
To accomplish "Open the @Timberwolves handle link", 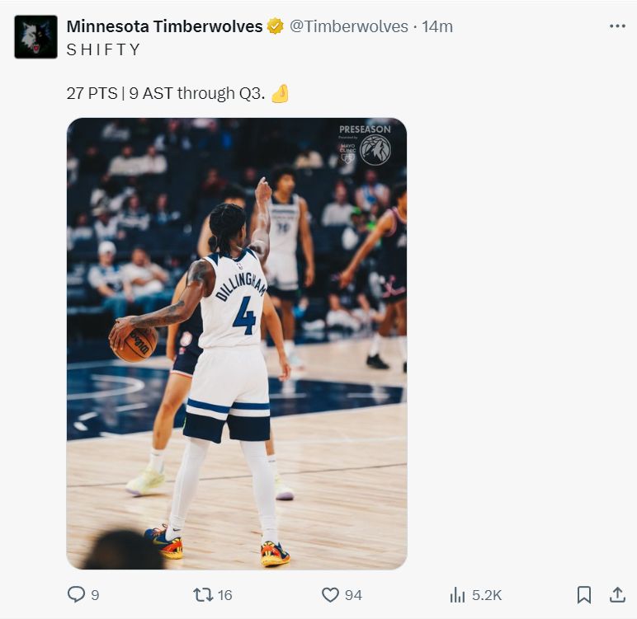I will coord(348,26).
